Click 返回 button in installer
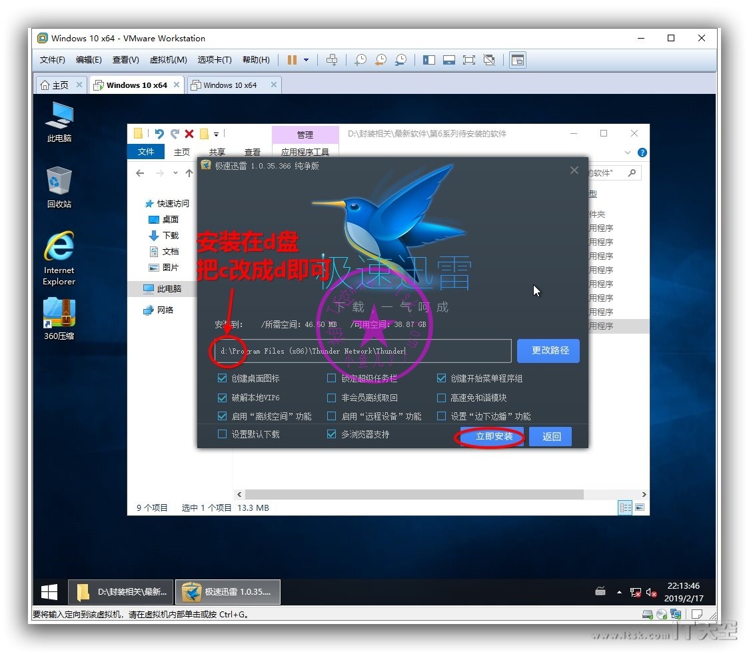Image resolution: width=749 pixels, height=652 pixels. point(550,436)
